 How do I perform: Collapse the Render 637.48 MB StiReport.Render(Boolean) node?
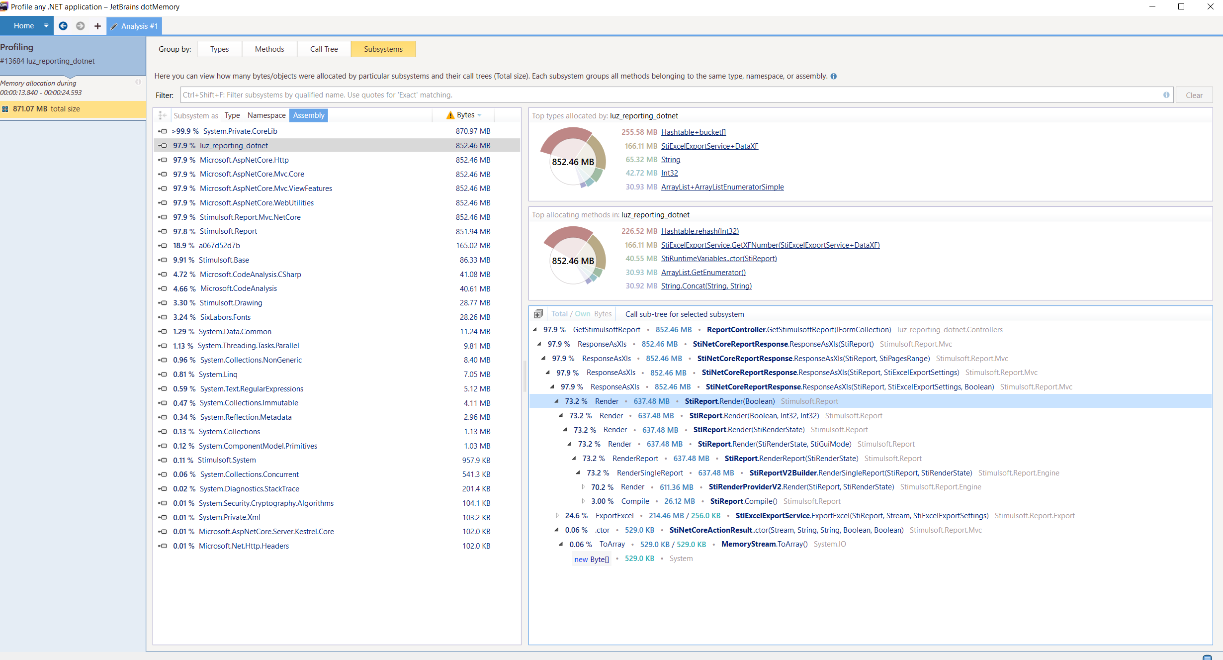click(557, 401)
